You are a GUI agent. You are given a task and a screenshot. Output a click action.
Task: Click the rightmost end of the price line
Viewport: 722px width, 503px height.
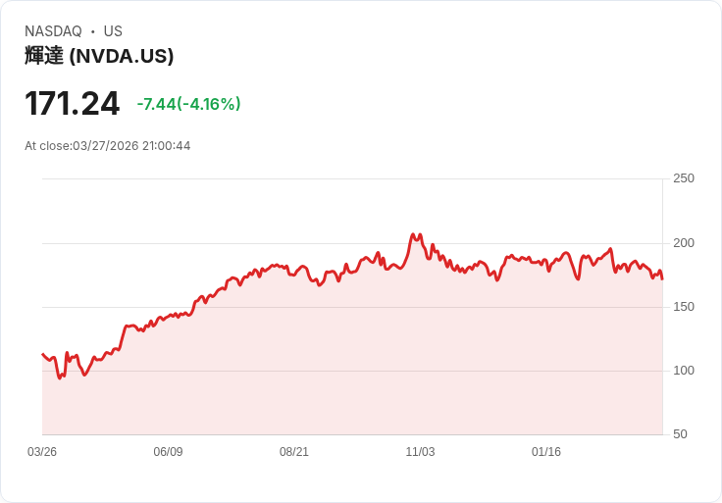tap(662, 278)
